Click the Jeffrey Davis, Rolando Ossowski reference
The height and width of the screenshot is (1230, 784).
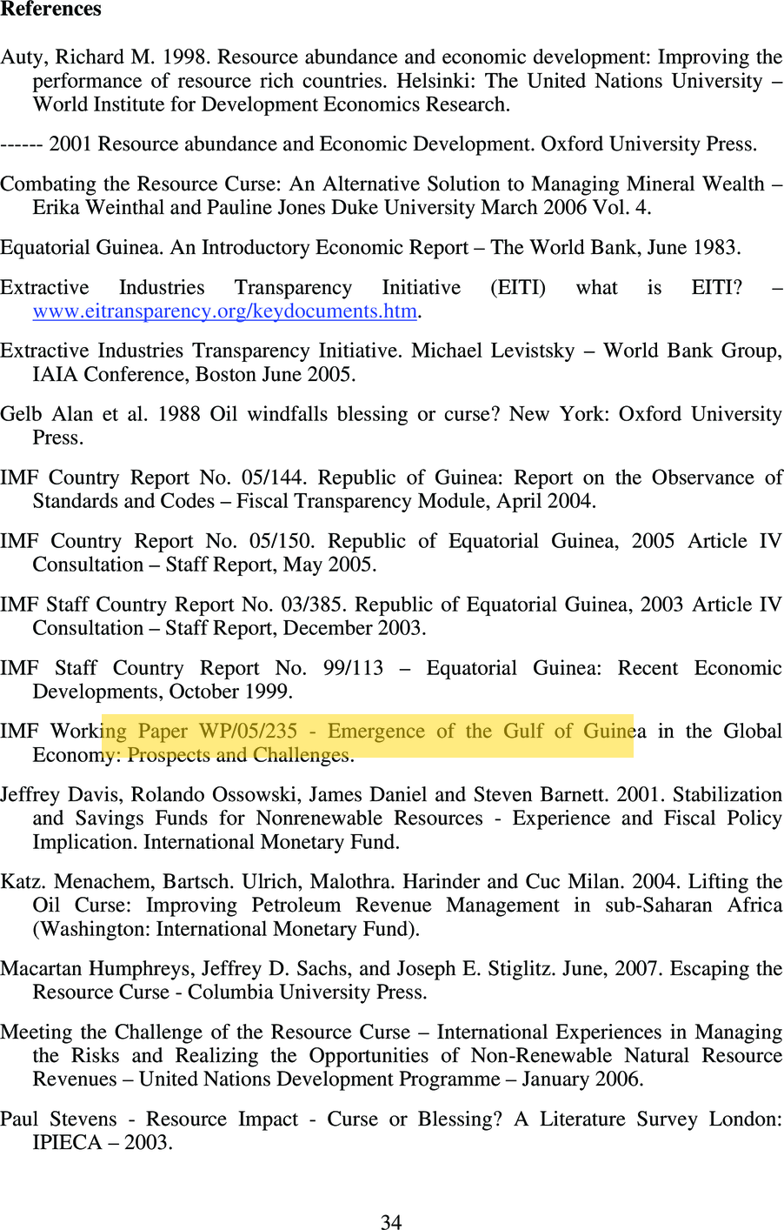391,818
